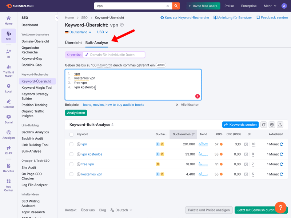This screenshot has width=291, height=218.
Task: Click the Domain für individuelle Daten field
Action: pos(114,55)
